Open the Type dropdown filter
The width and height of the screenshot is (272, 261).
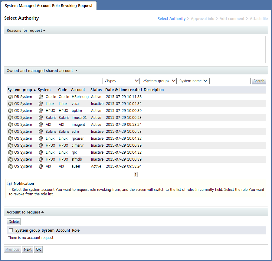click(x=121, y=81)
